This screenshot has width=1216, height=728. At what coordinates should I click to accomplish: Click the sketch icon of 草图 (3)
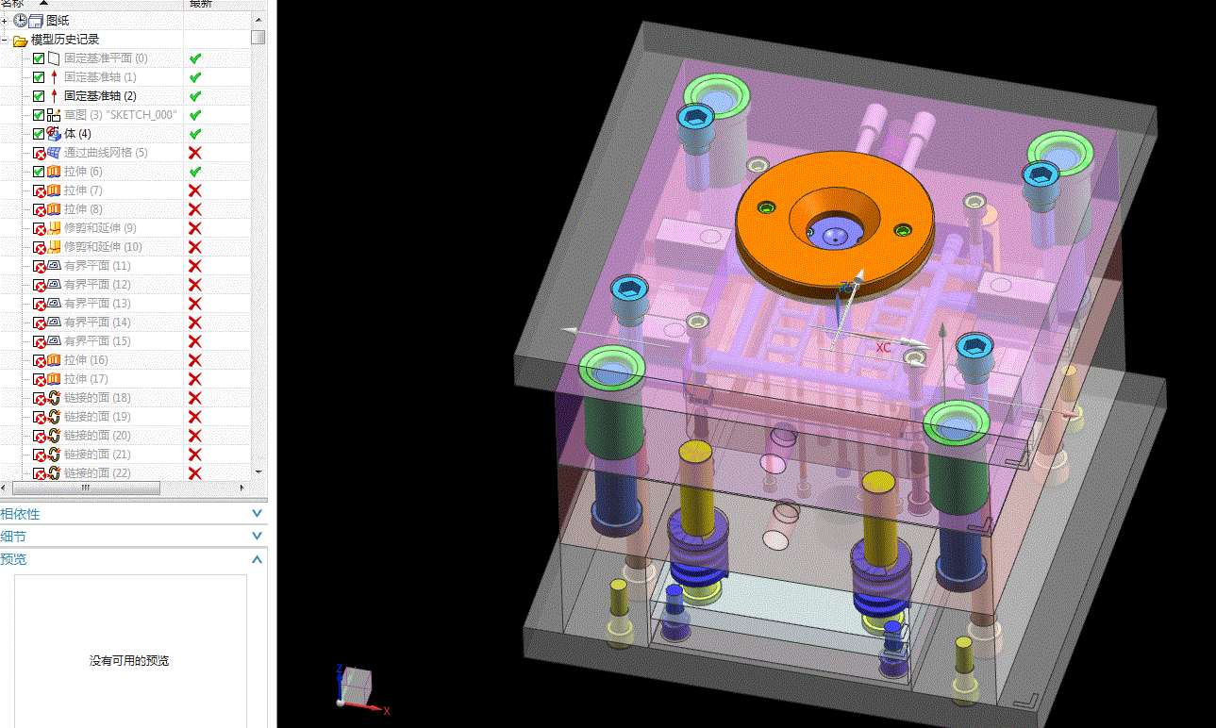pyautogui.click(x=54, y=115)
